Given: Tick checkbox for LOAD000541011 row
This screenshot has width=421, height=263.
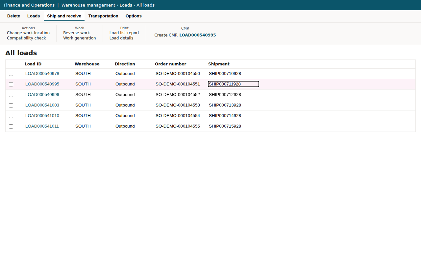Looking at the screenshot, I should 11,126.
